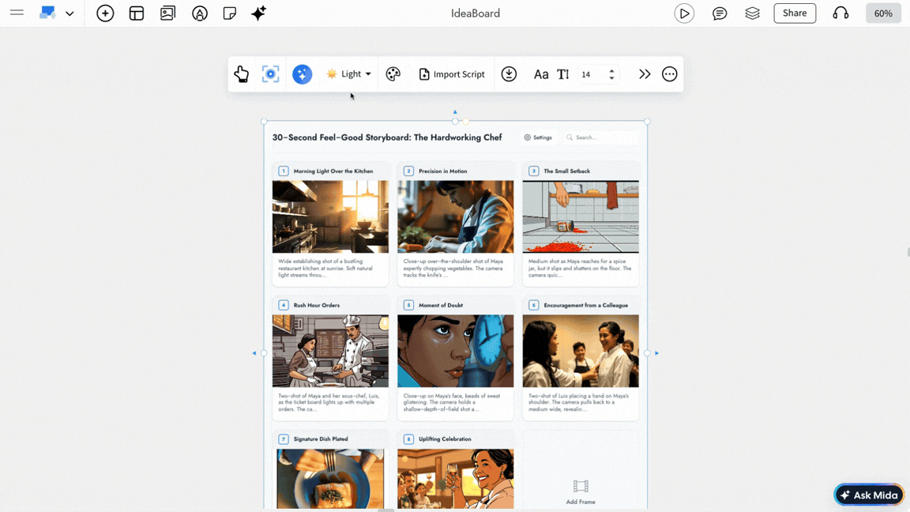910x512 pixels.
Task: Open storyboard Settings
Action: [538, 137]
